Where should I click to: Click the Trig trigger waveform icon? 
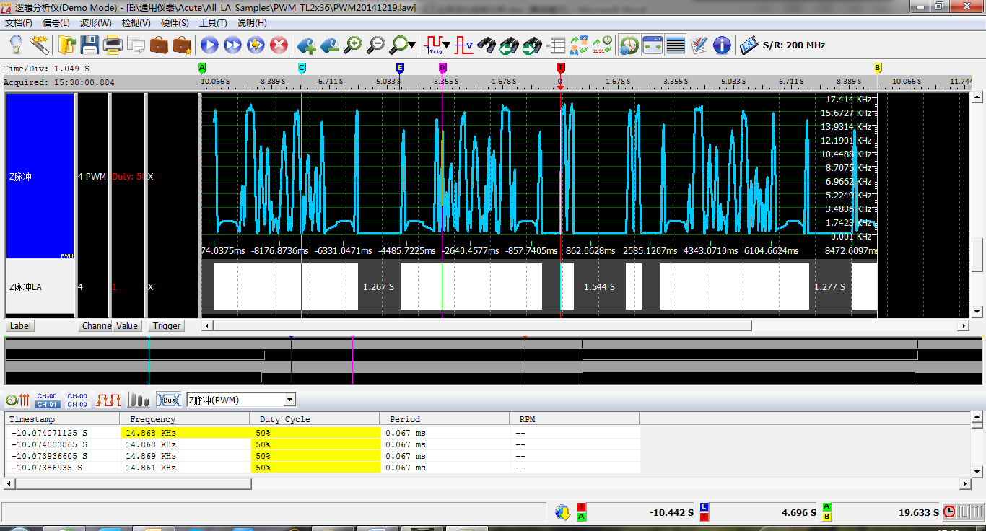(x=434, y=45)
